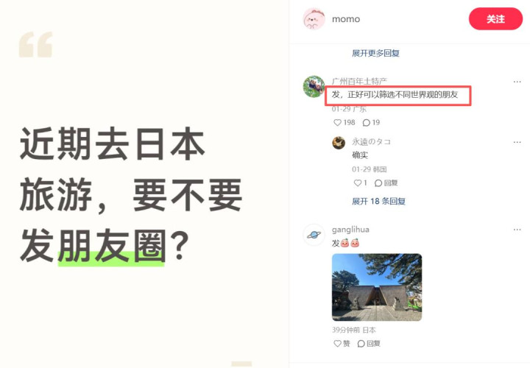Viewport: 530px width, 368px height.
Task: Open more options for ganglihua's comment
Action: (x=517, y=230)
